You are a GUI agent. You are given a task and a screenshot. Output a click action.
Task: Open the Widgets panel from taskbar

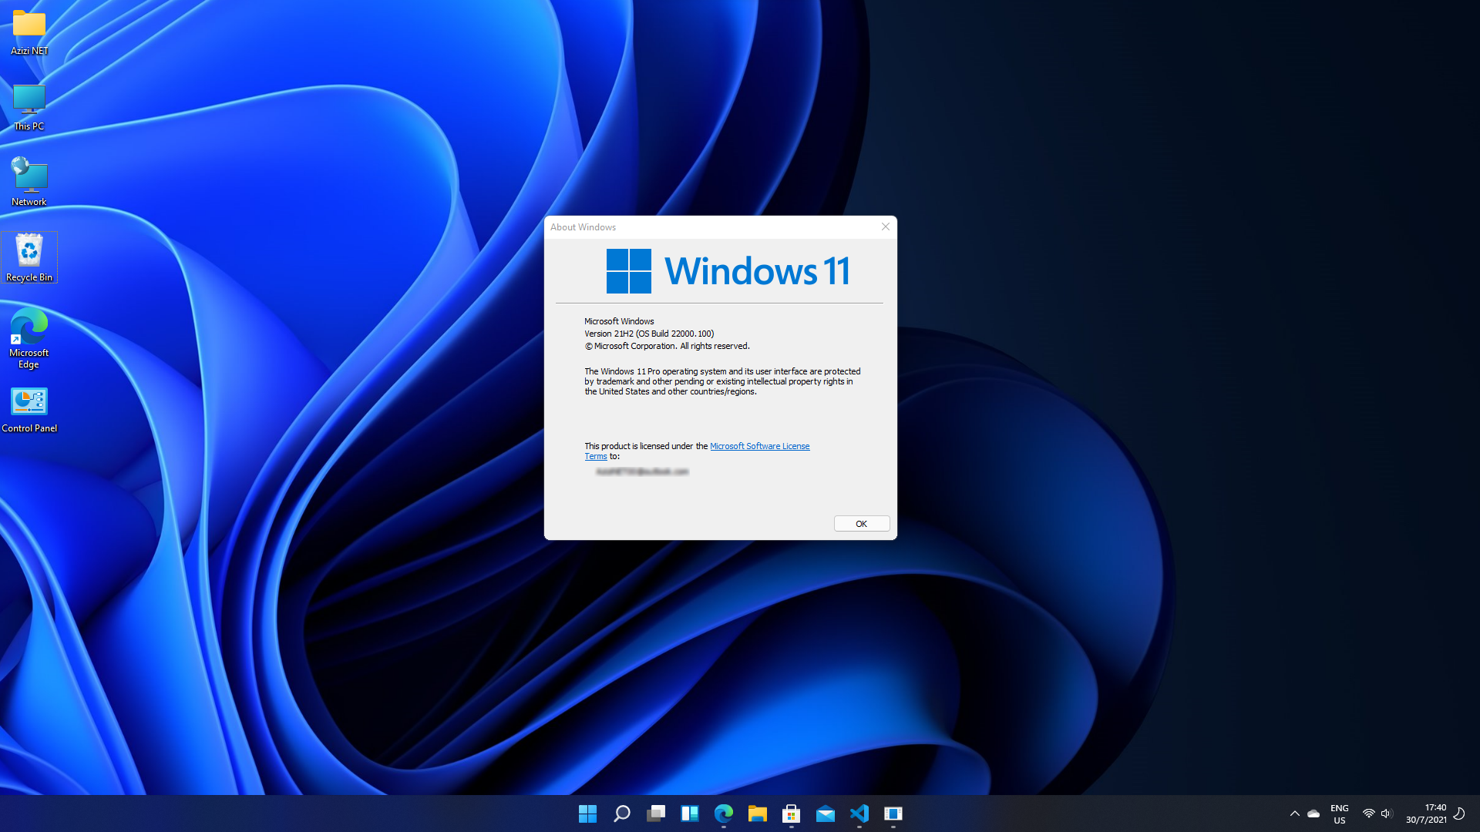click(x=690, y=814)
